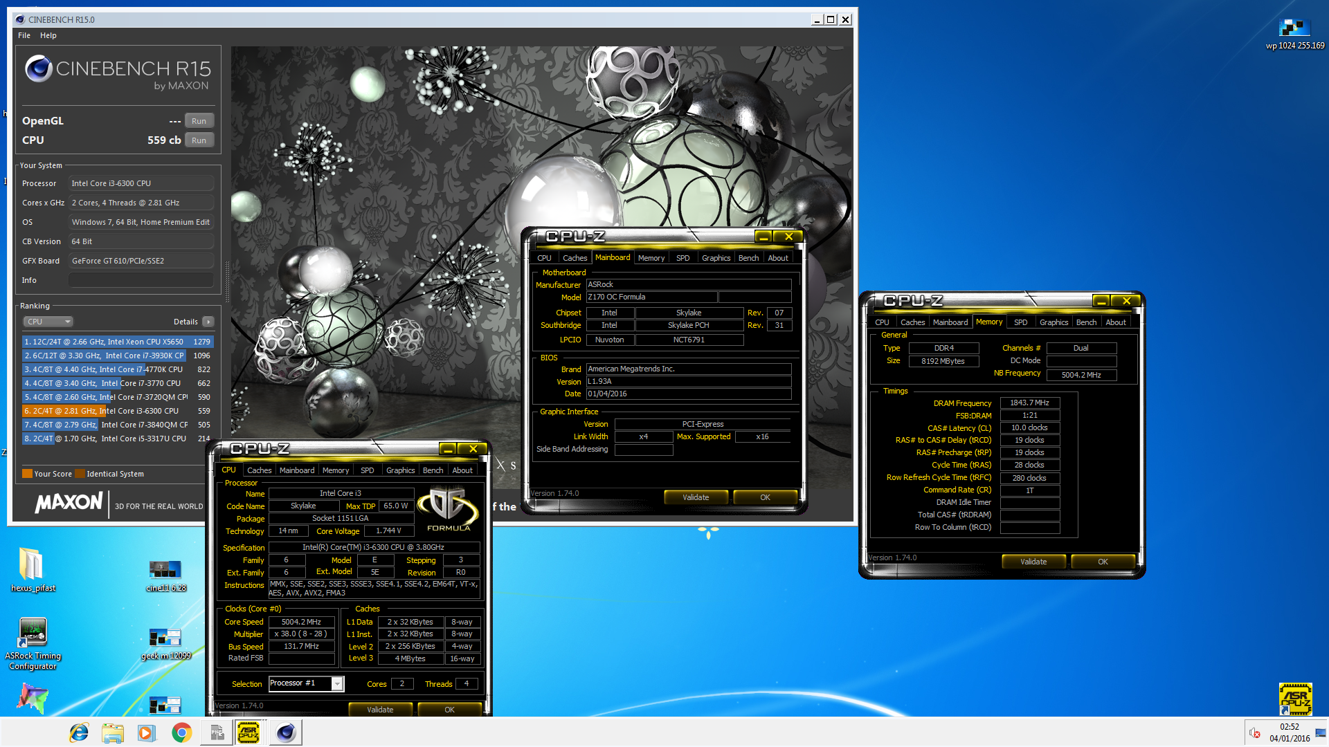Image resolution: width=1329 pixels, height=747 pixels.
Task: Click the OC Formula logo in CPU-Z
Action: [x=449, y=508]
